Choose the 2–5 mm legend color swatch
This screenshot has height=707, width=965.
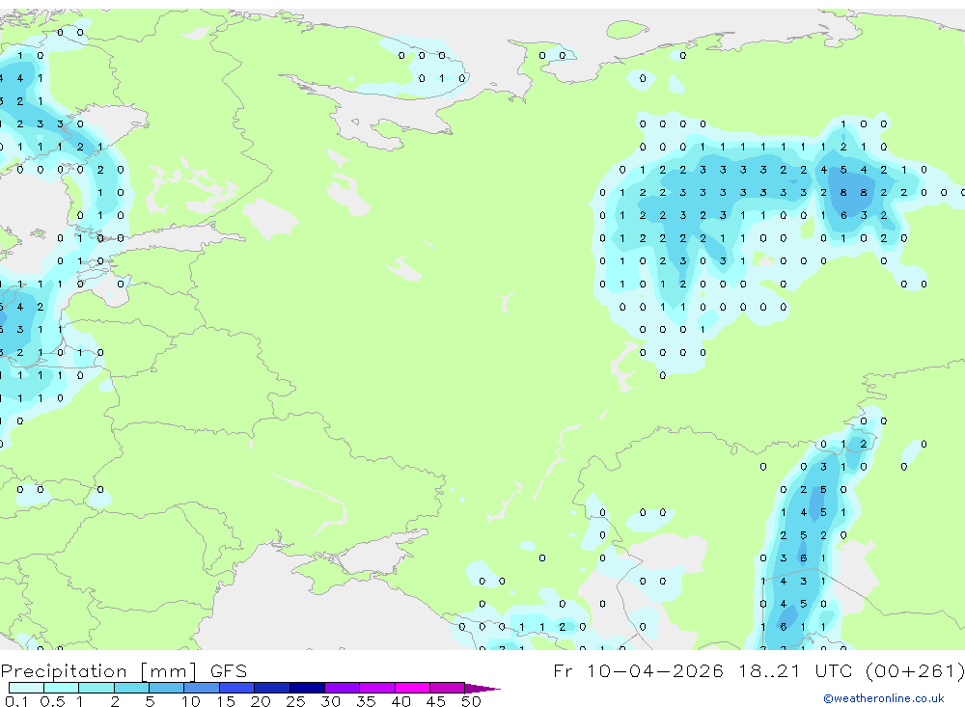[x=131, y=688]
